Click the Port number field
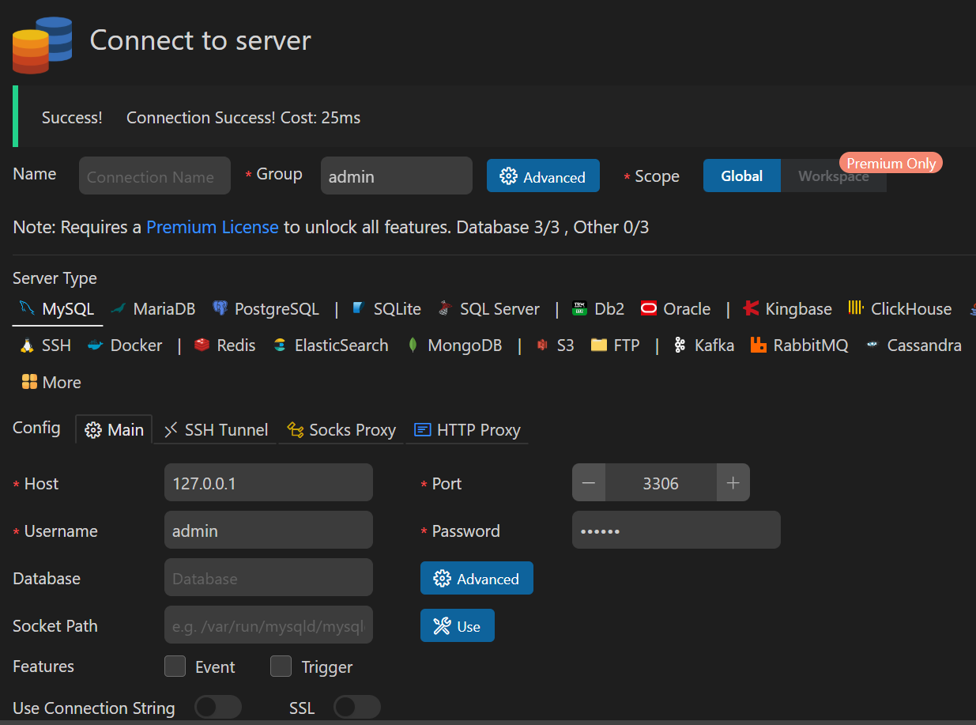This screenshot has height=725, width=976. point(661,483)
